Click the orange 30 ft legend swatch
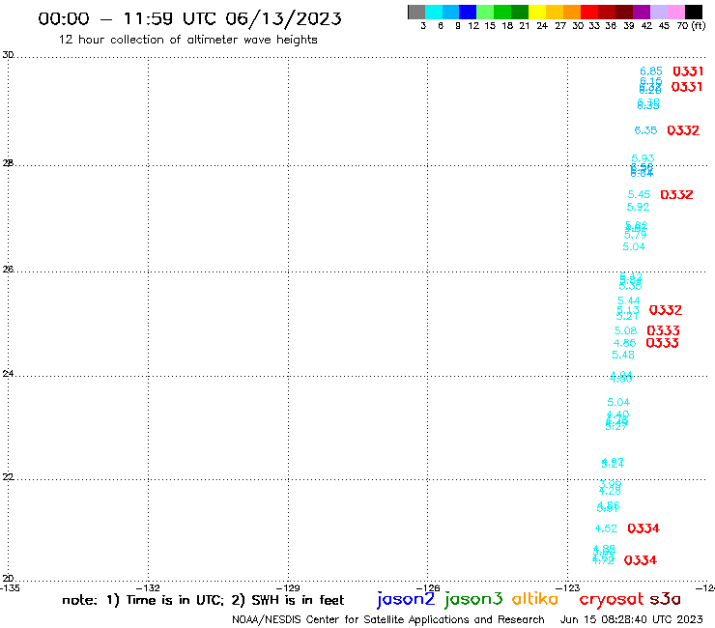The image size is (715, 628). pyautogui.click(x=572, y=12)
